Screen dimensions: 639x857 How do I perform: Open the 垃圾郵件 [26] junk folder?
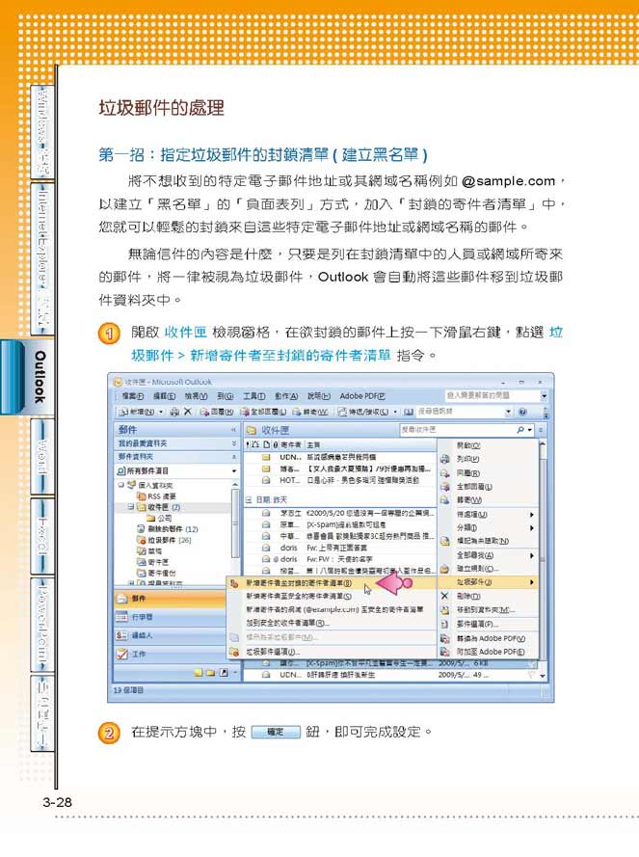point(164,540)
